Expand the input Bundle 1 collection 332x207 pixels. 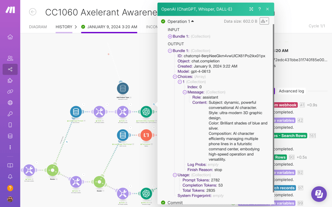[x=170, y=37]
